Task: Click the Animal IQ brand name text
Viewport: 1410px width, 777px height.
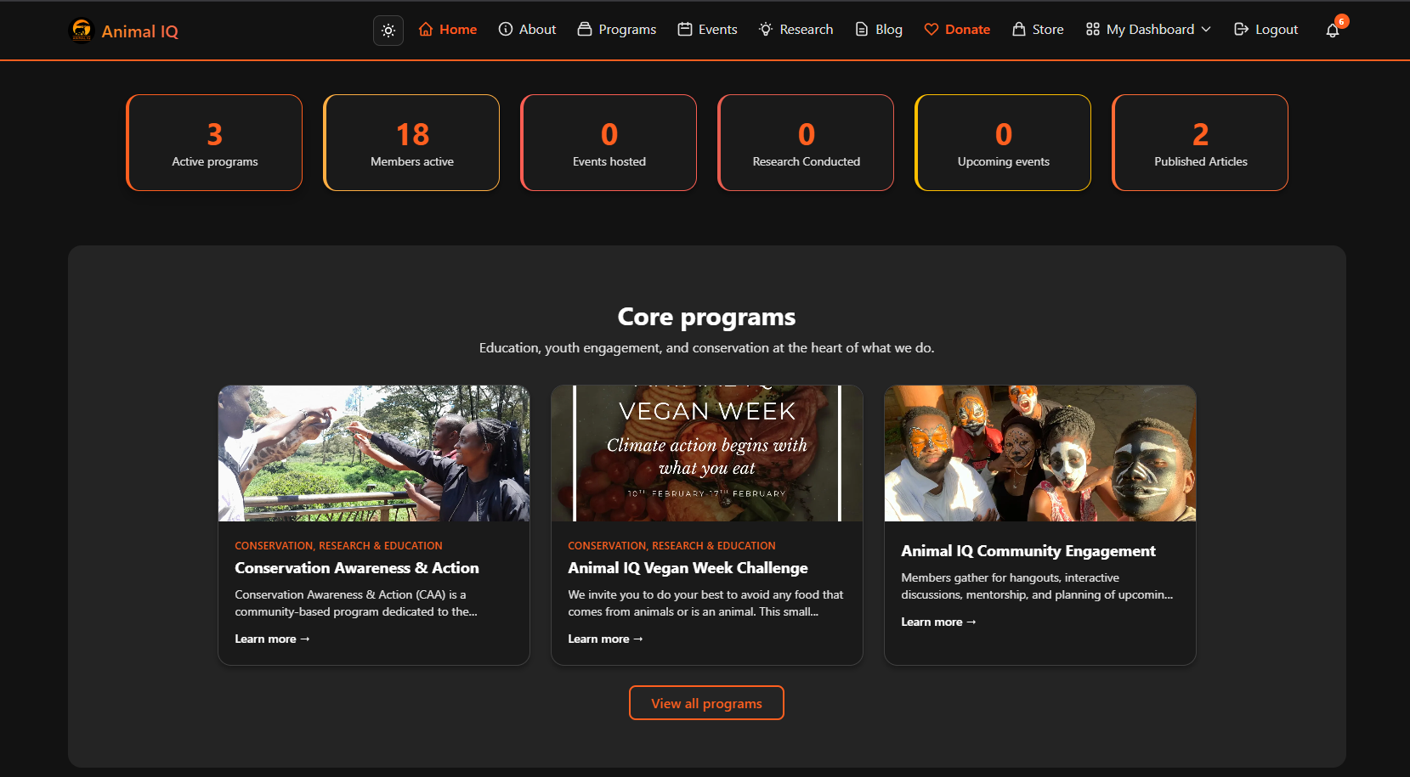Action: tap(140, 31)
